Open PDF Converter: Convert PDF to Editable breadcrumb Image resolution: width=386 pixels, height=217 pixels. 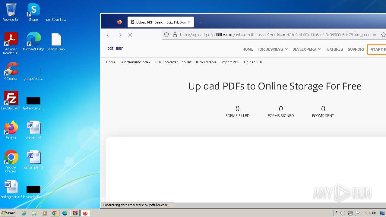[186, 62]
